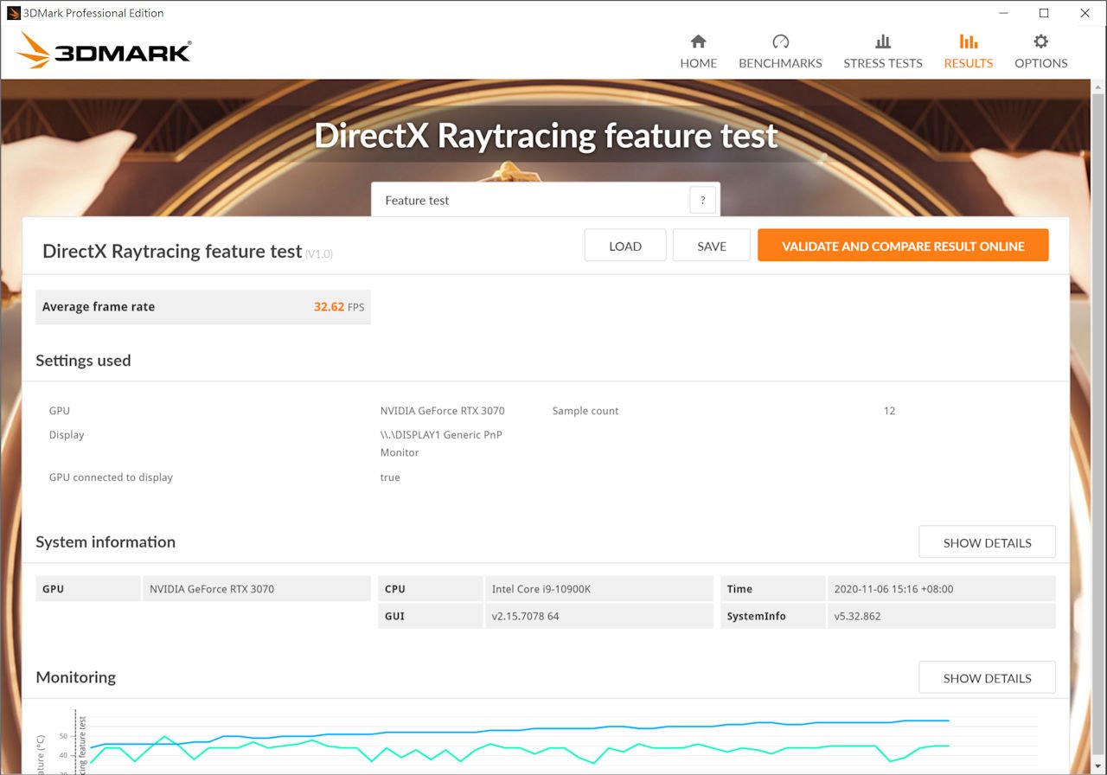Open the HOME house icon
The image size is (1107, 775).
click(x=698, y=42)
